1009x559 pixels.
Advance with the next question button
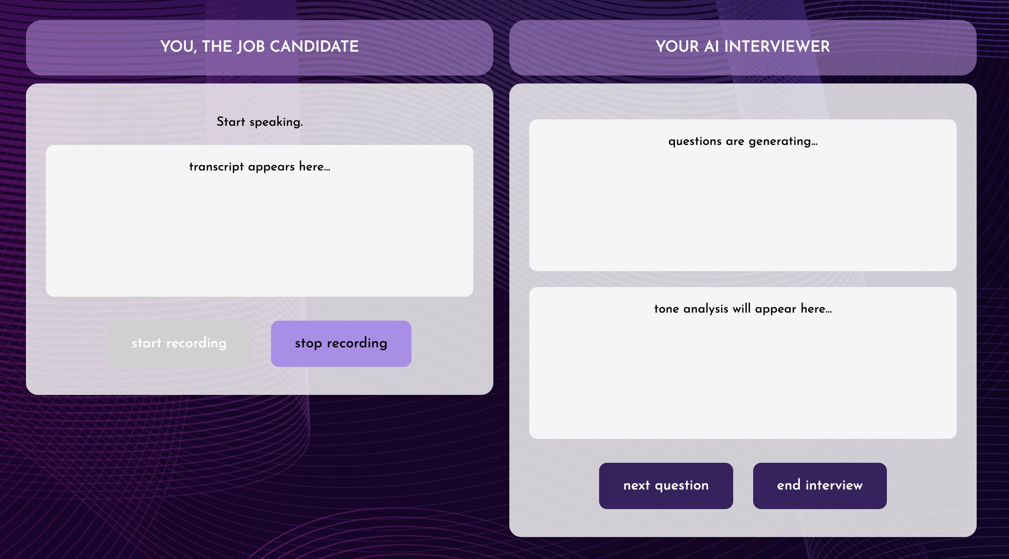pyautogui.click(x=666, y=486)
